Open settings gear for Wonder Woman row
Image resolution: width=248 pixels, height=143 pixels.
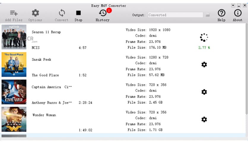pyautogui.click(x=204, y=119)
